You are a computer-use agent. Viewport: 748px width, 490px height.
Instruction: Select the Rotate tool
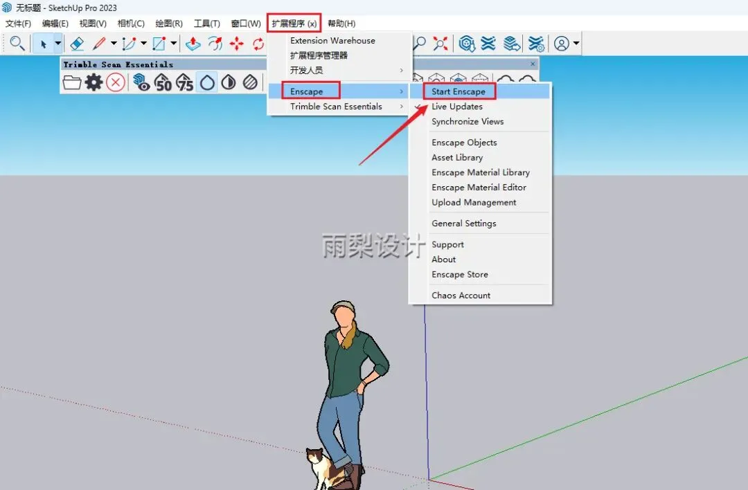point(258,44)
